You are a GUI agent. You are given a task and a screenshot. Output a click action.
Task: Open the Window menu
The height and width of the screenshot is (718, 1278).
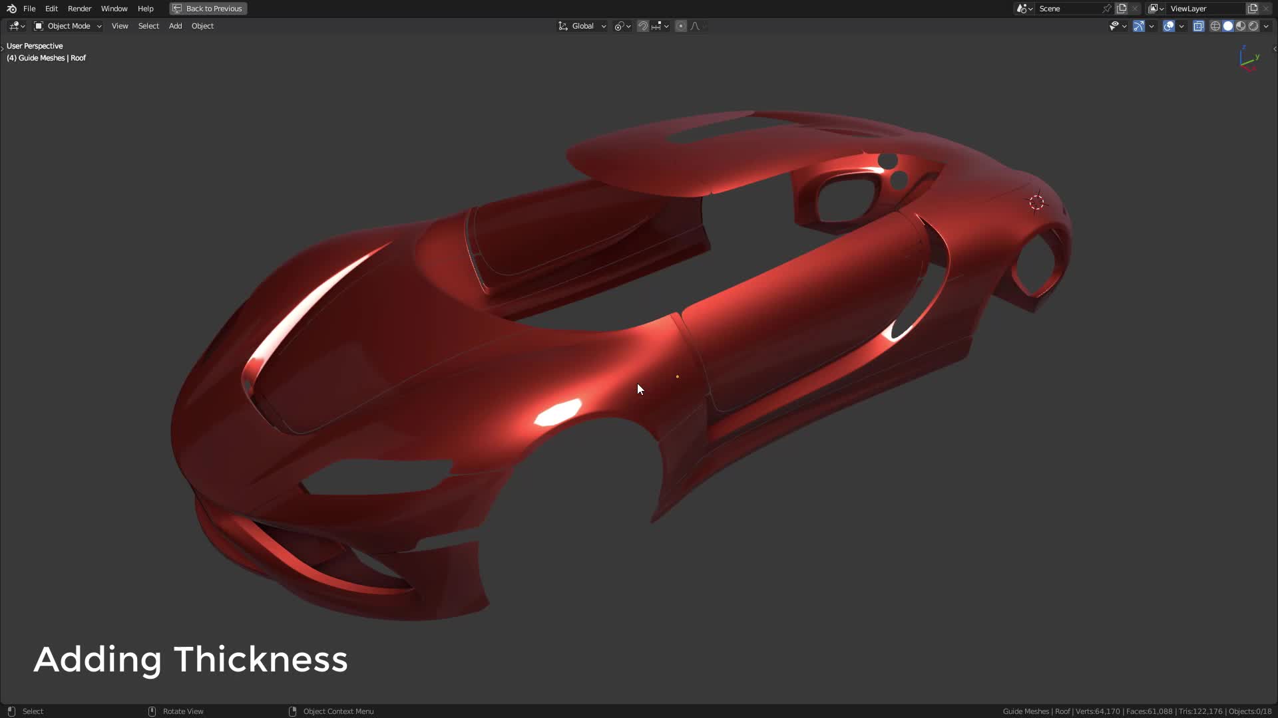(x=114, y=9)
